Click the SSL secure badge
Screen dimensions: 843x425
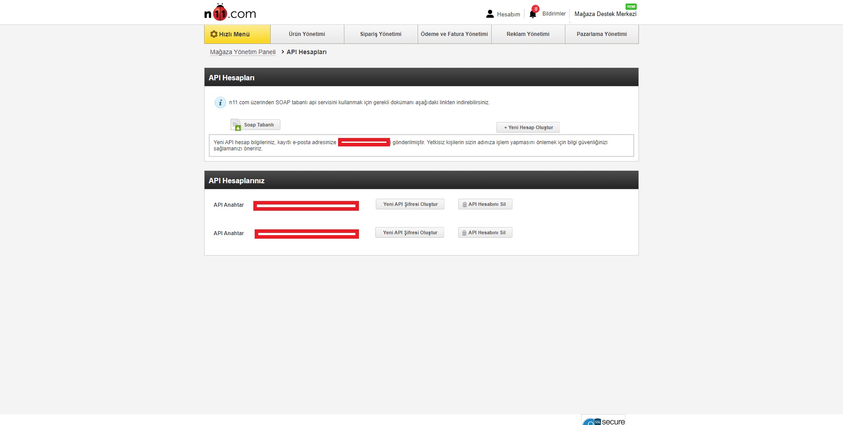[x=603, y=421]
